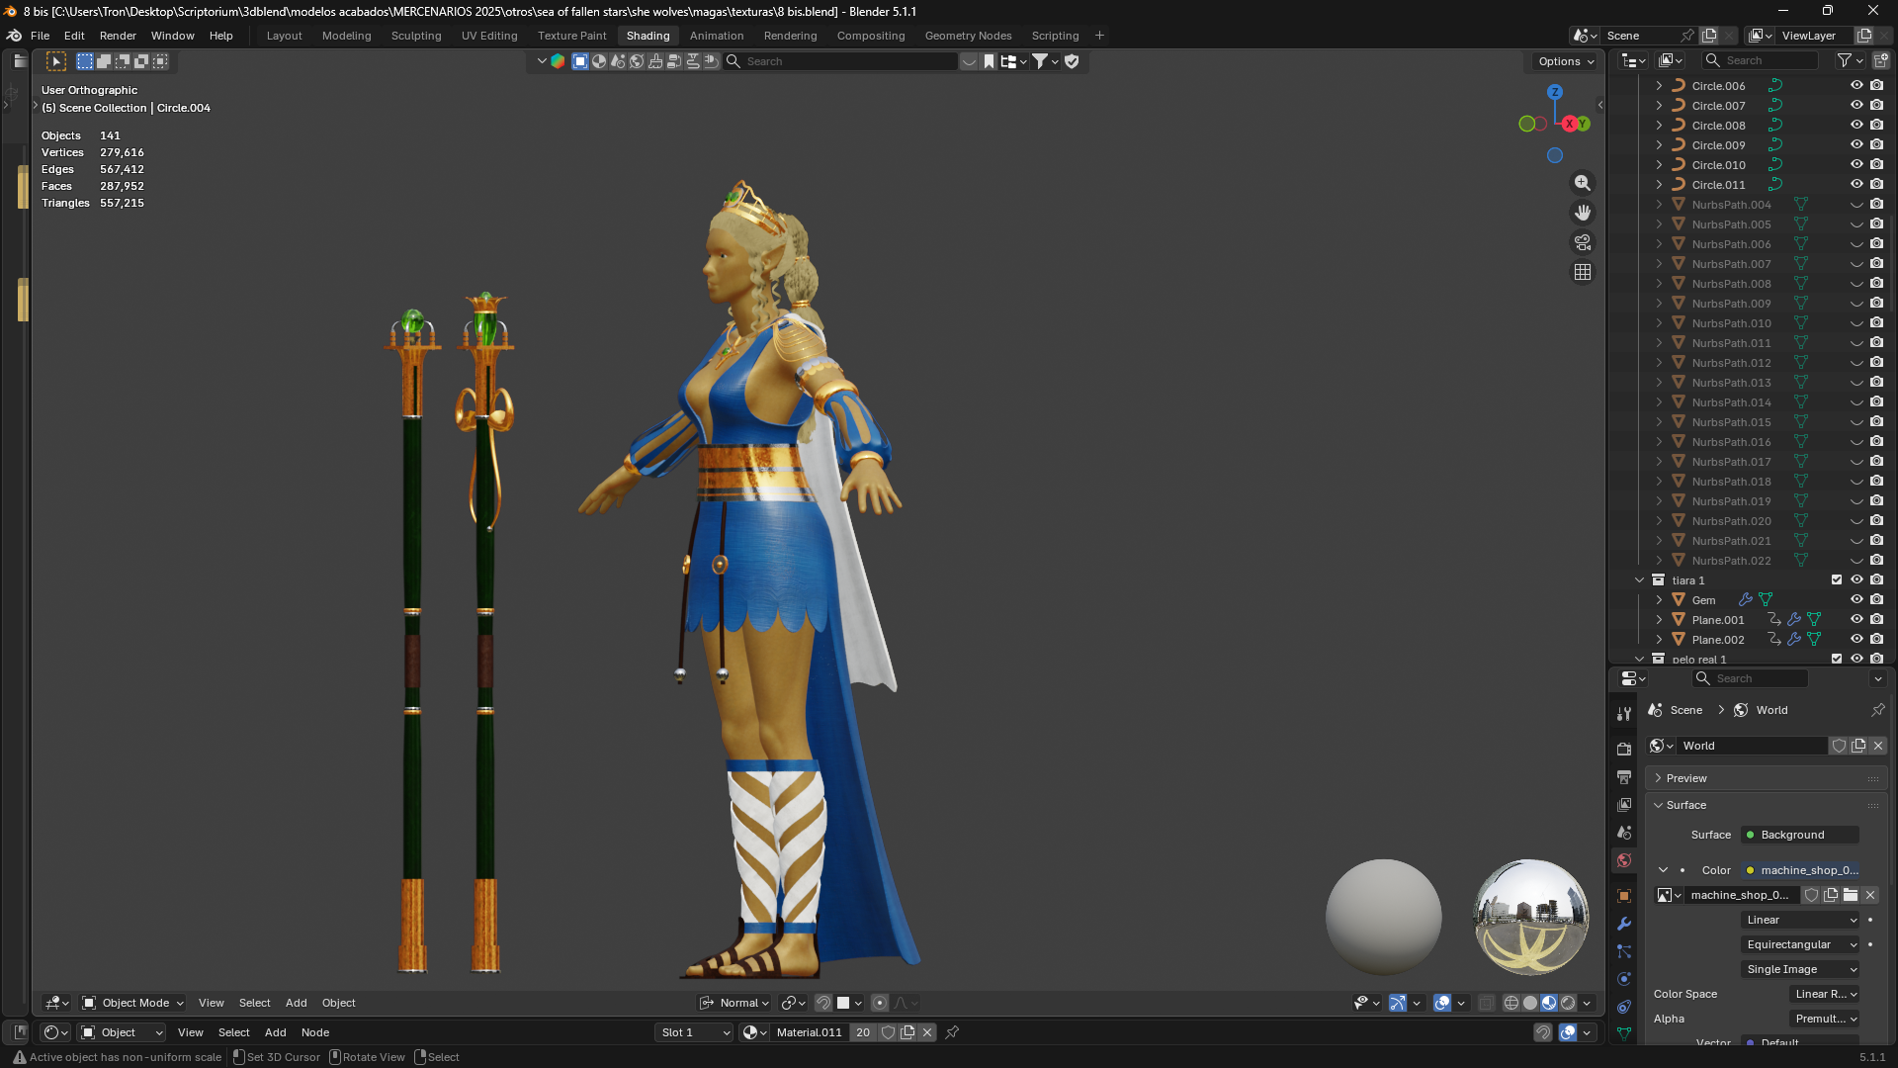The width and height of the screenshot is (1898, 1068).
Task: Open File menu
Action: coord(40,36)
